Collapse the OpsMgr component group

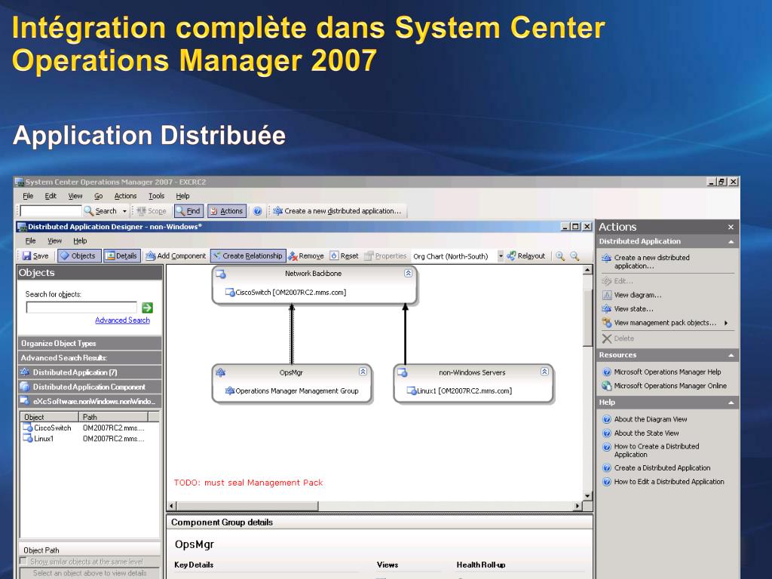[x=363, y=372]
